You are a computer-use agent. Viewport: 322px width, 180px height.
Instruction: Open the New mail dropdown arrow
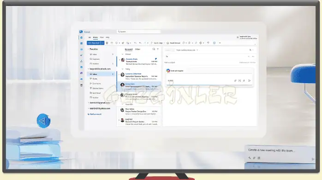103,43
